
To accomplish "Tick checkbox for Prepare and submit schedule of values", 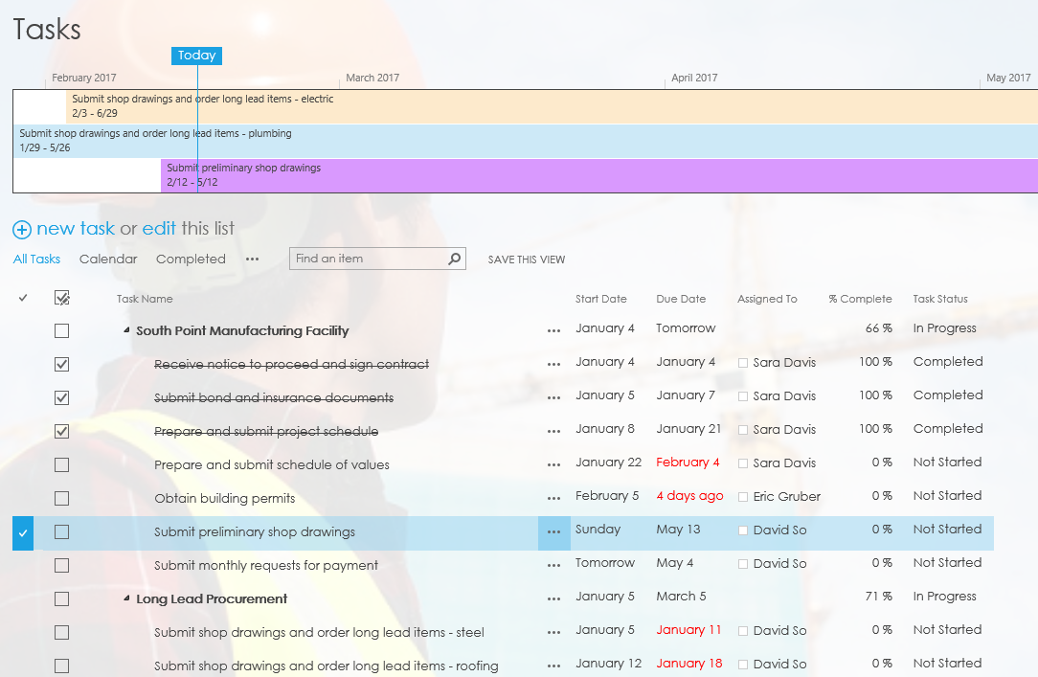I will click(x=61, y=465).
